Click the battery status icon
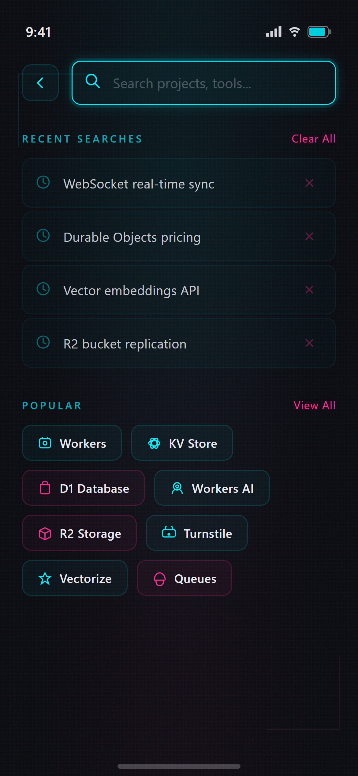The height and width of the screenshot is (776, 358). click(x=319, y=32)
